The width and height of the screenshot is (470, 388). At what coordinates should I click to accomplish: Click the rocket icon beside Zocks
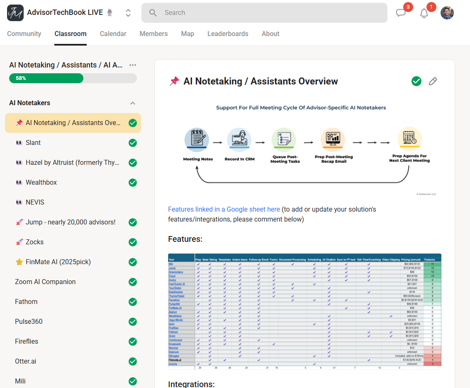click(x=19, y=242)
